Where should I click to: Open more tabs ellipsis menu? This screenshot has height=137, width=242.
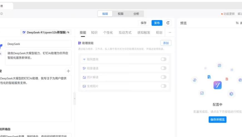(x=170, y=32)
